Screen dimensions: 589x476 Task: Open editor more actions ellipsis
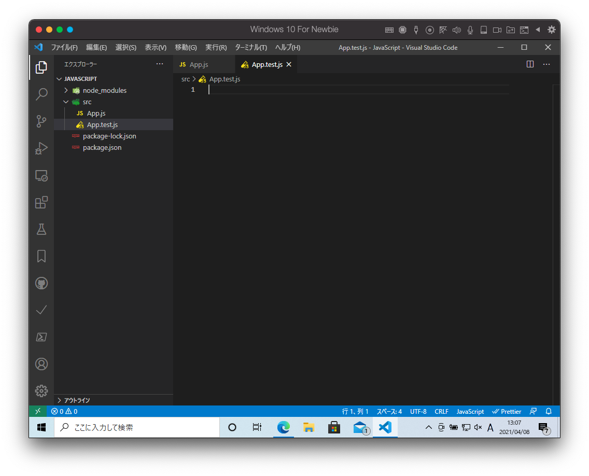click(546, 64)
